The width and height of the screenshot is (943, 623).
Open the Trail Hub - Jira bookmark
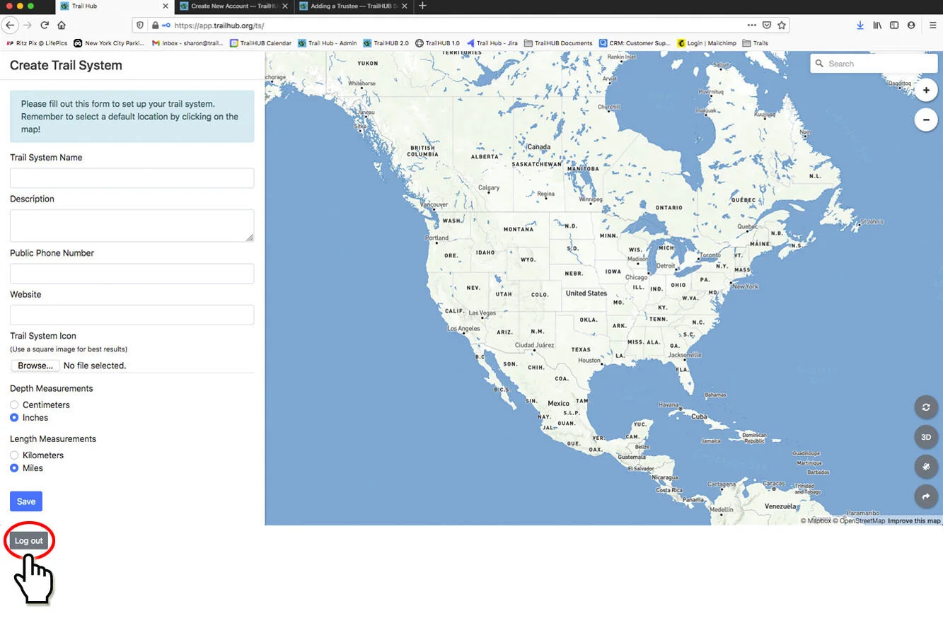(x=492, y=43)
